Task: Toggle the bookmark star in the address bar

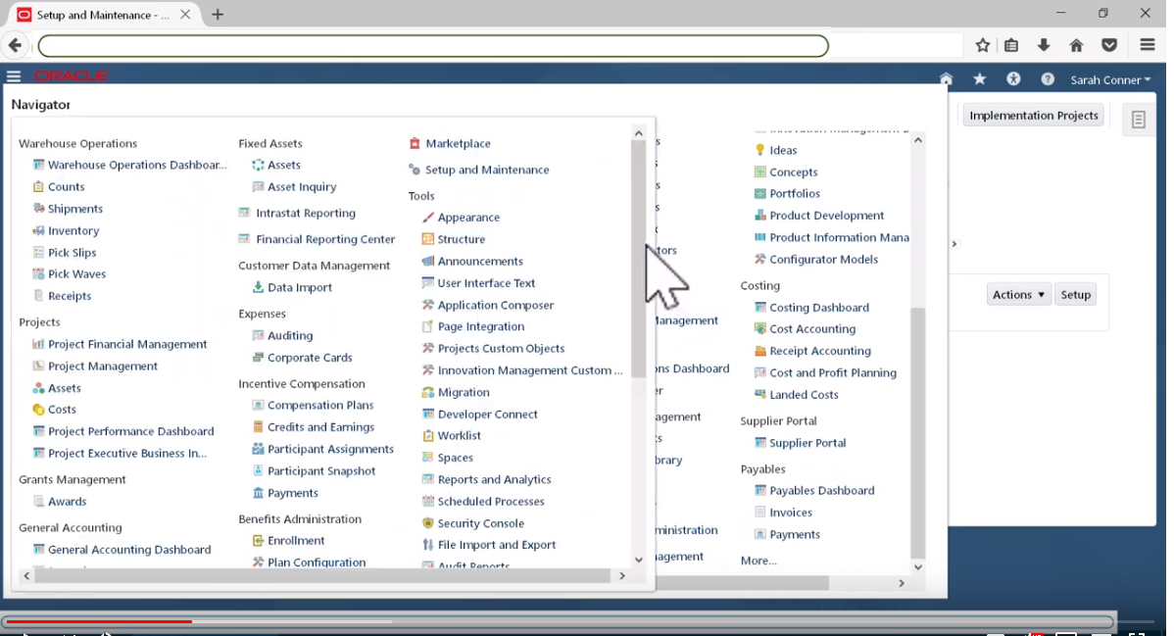Action: point(982,45)
